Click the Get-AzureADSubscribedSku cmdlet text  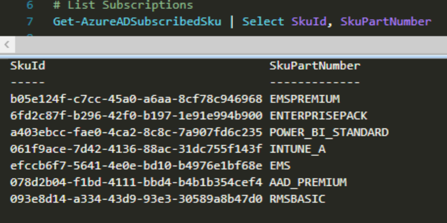137,22
